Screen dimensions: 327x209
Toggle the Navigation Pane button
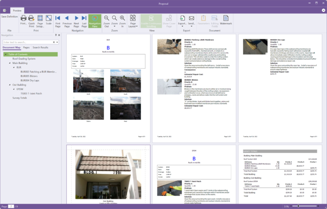tap(95, 20)
